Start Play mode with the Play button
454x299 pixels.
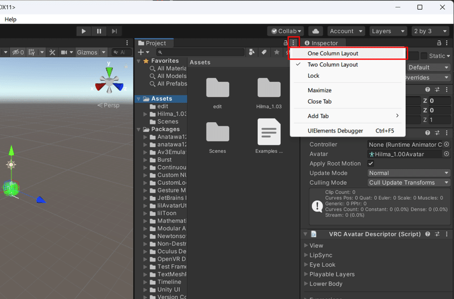83,31
